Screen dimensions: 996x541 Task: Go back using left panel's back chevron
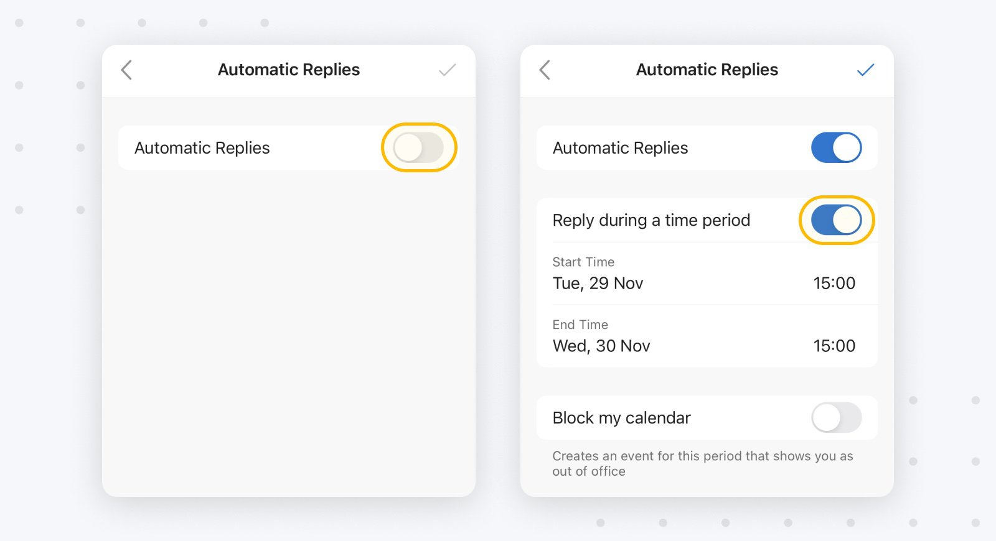[x=126, y=70]
